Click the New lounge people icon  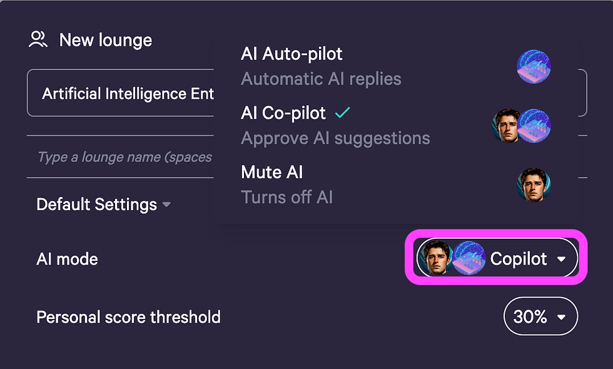coord(38,39)
